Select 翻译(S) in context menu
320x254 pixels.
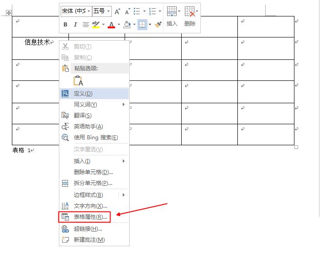tap(94, 116)
